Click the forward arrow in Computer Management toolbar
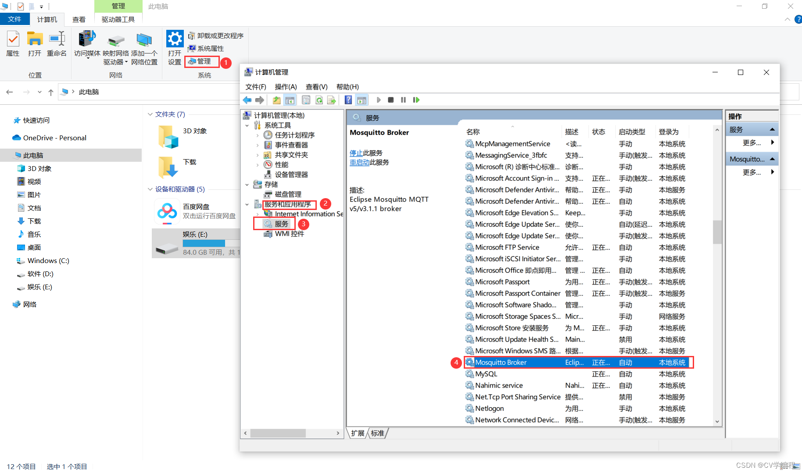802x473 pixels. pos(260,100)
